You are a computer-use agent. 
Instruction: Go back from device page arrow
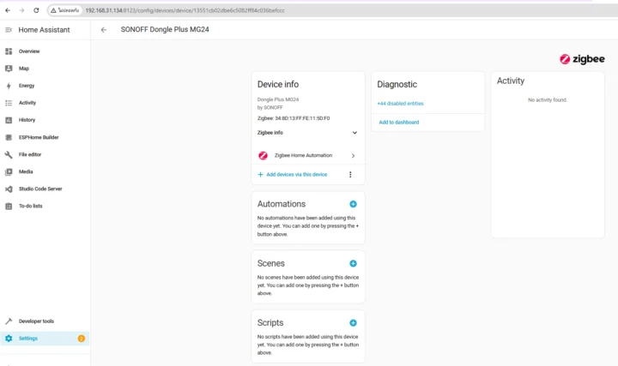pyautogui.click(x=104, y=30)
